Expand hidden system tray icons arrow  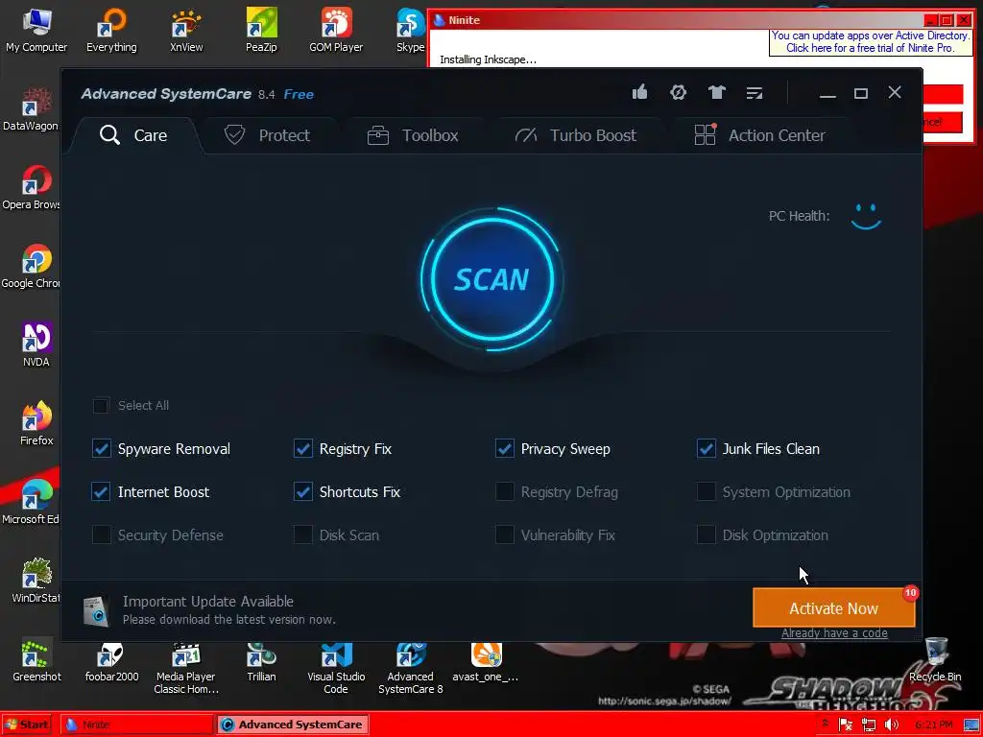825,724
